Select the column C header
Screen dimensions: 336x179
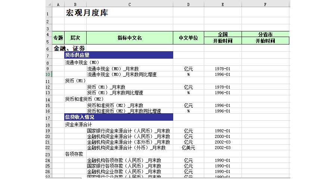pyautogui.click(x=130, y=4)
